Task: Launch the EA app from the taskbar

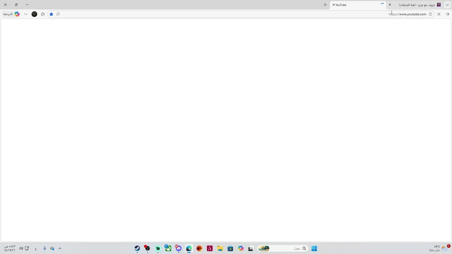Action: 199,248
